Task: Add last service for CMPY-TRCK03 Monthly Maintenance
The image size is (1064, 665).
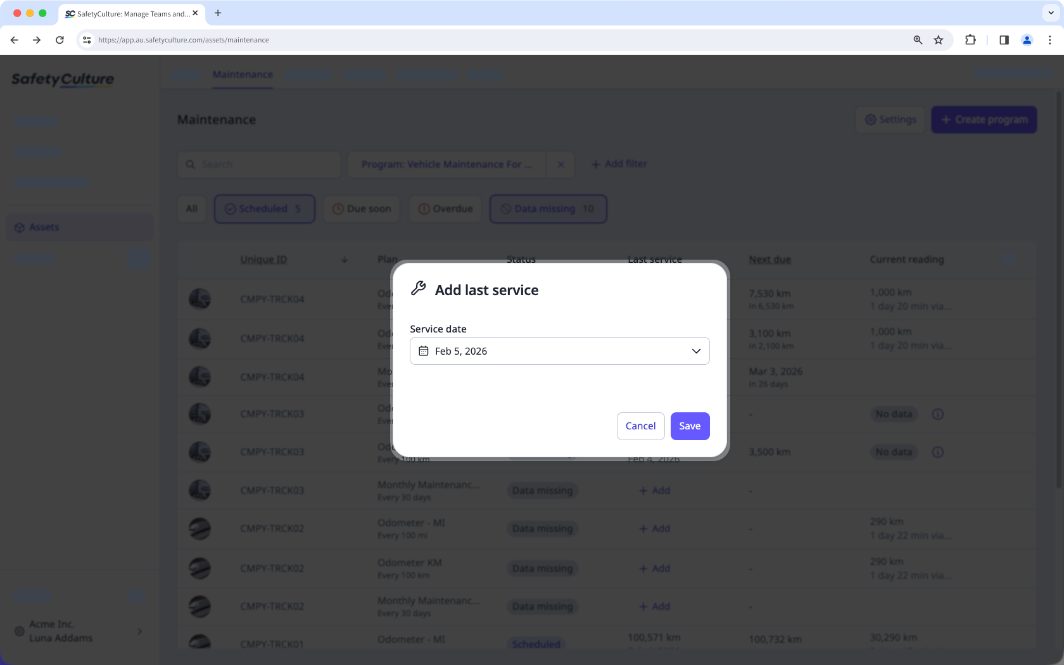Action: pyautogui.click(x=654, y=491)
